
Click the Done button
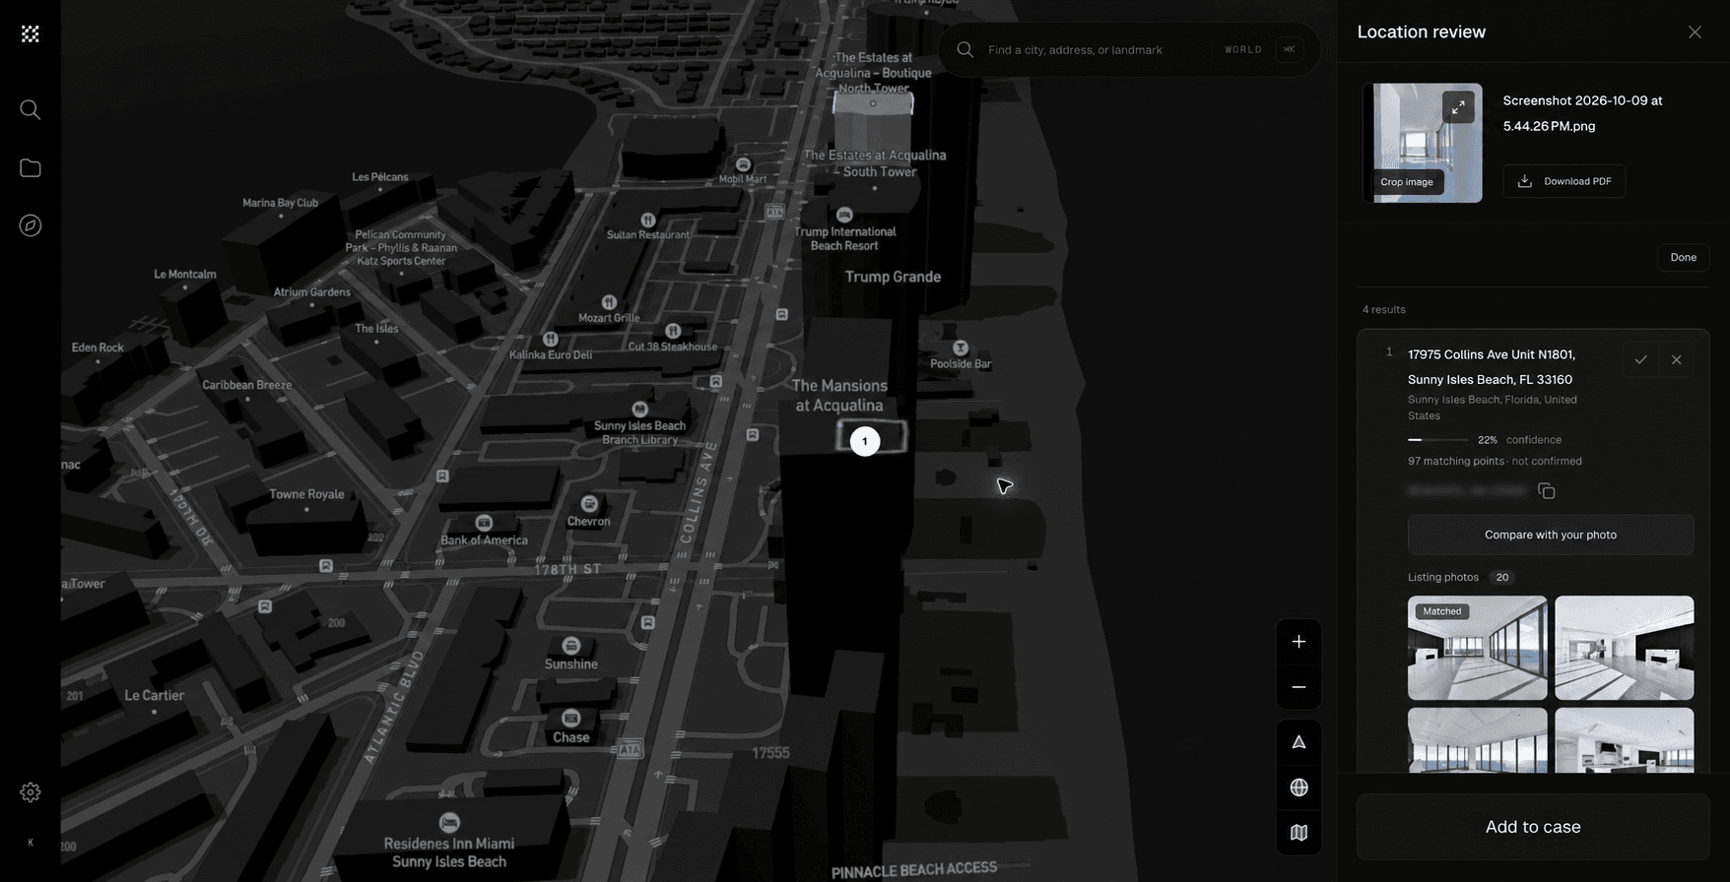click(1683, 257)
